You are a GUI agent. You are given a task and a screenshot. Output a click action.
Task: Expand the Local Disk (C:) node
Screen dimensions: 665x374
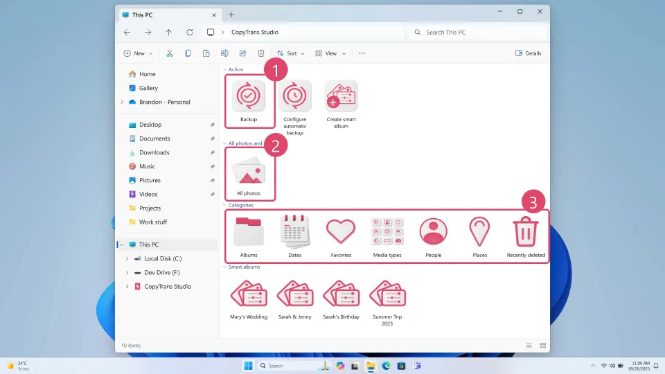(127, 258)
